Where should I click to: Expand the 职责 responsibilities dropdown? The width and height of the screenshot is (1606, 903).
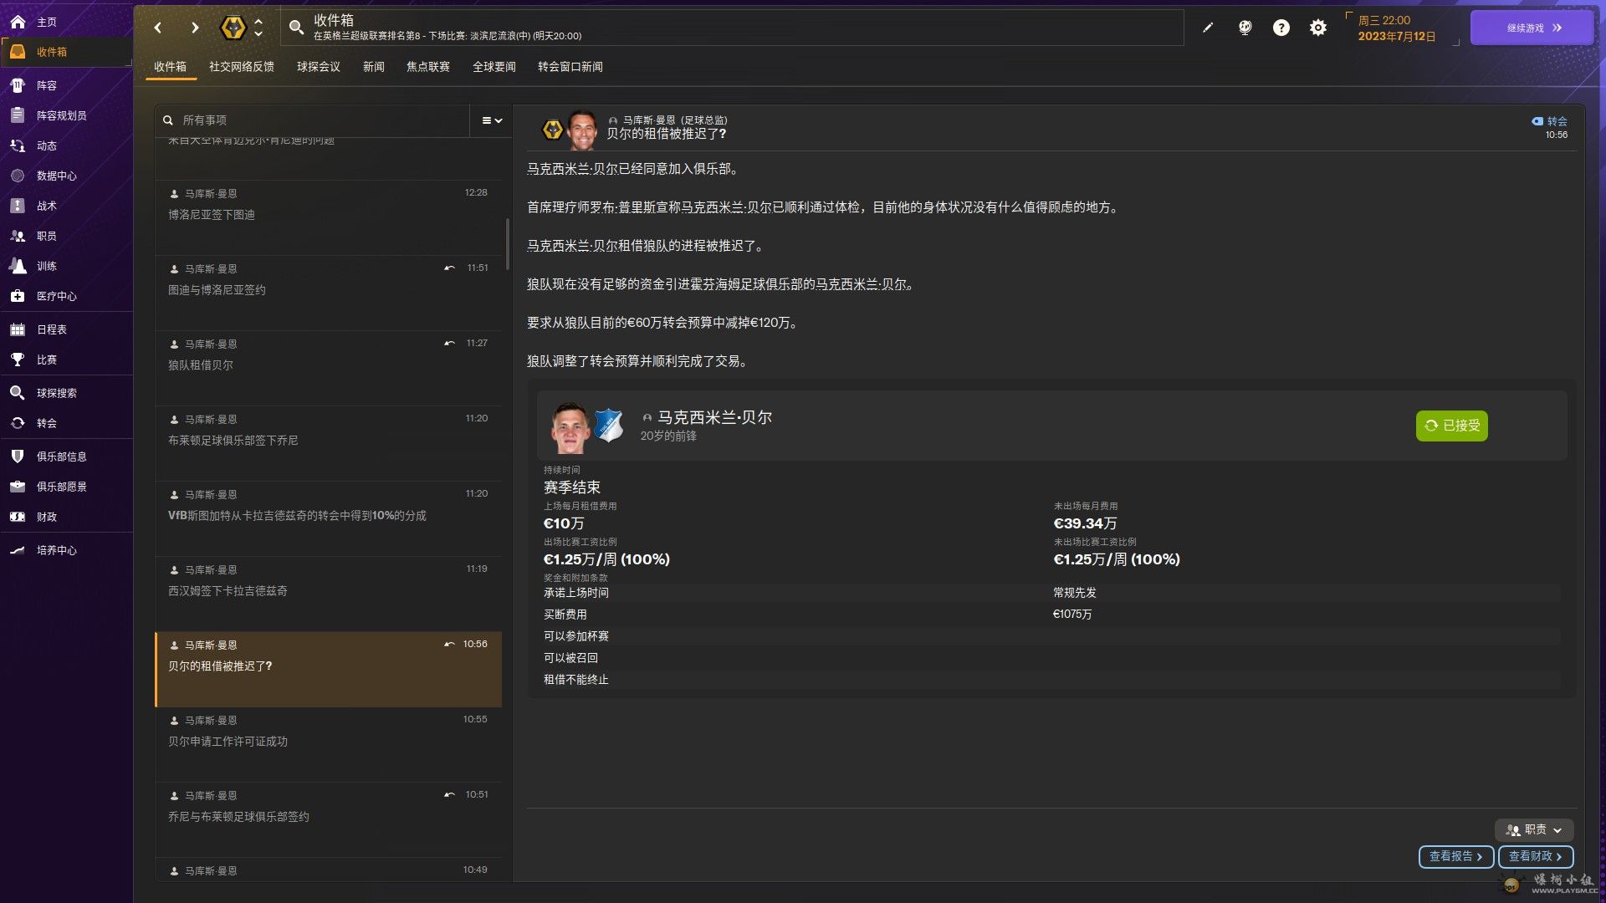coord(1534,829)
